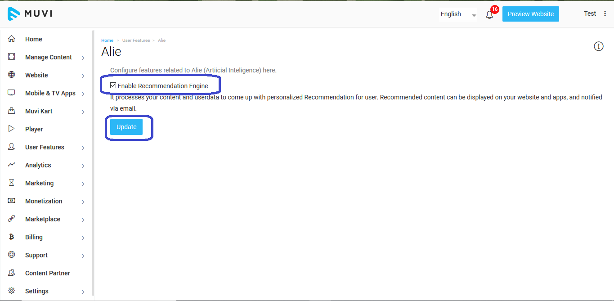Viewport: 614px width, 301px height.
Task: Expand Marketplace submenu arrow
Action: coord(83,220)
